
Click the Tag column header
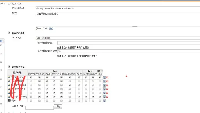100,74
